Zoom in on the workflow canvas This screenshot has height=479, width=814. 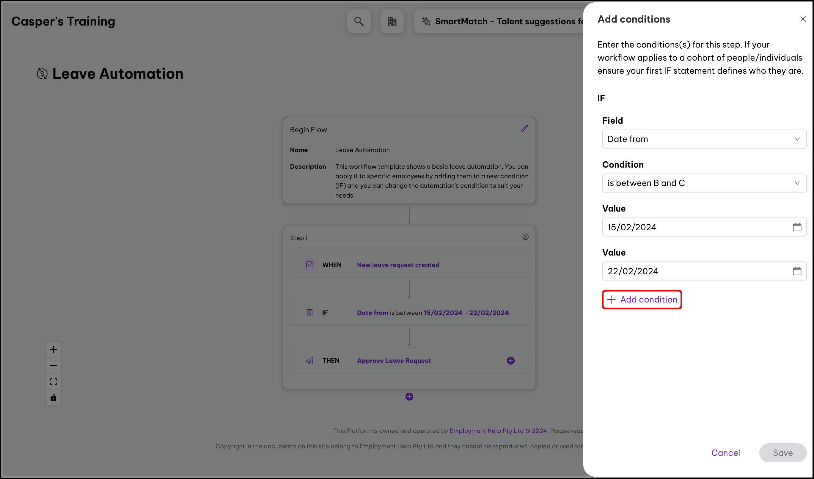point(54,349)
